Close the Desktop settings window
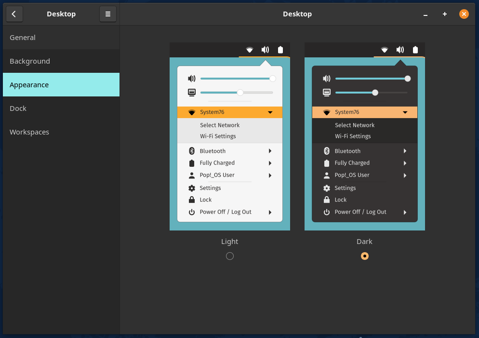 point(464,14)
